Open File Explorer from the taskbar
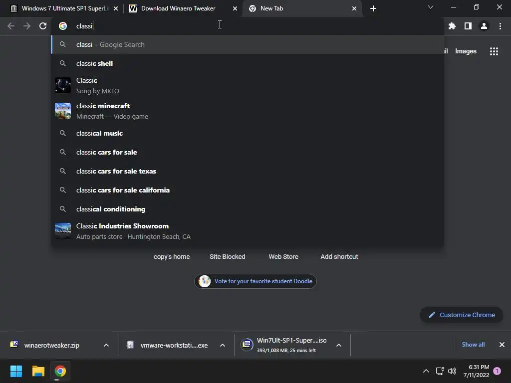Viewport: 511px width, 383px height. pyautogui.click(x=38, y=371)
